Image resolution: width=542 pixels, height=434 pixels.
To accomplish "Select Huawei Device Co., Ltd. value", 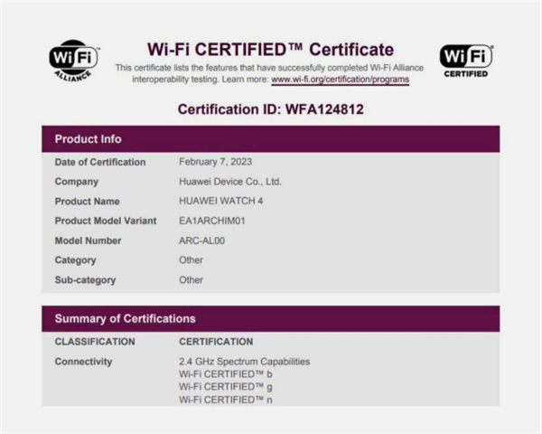I will tap(230, 182).
